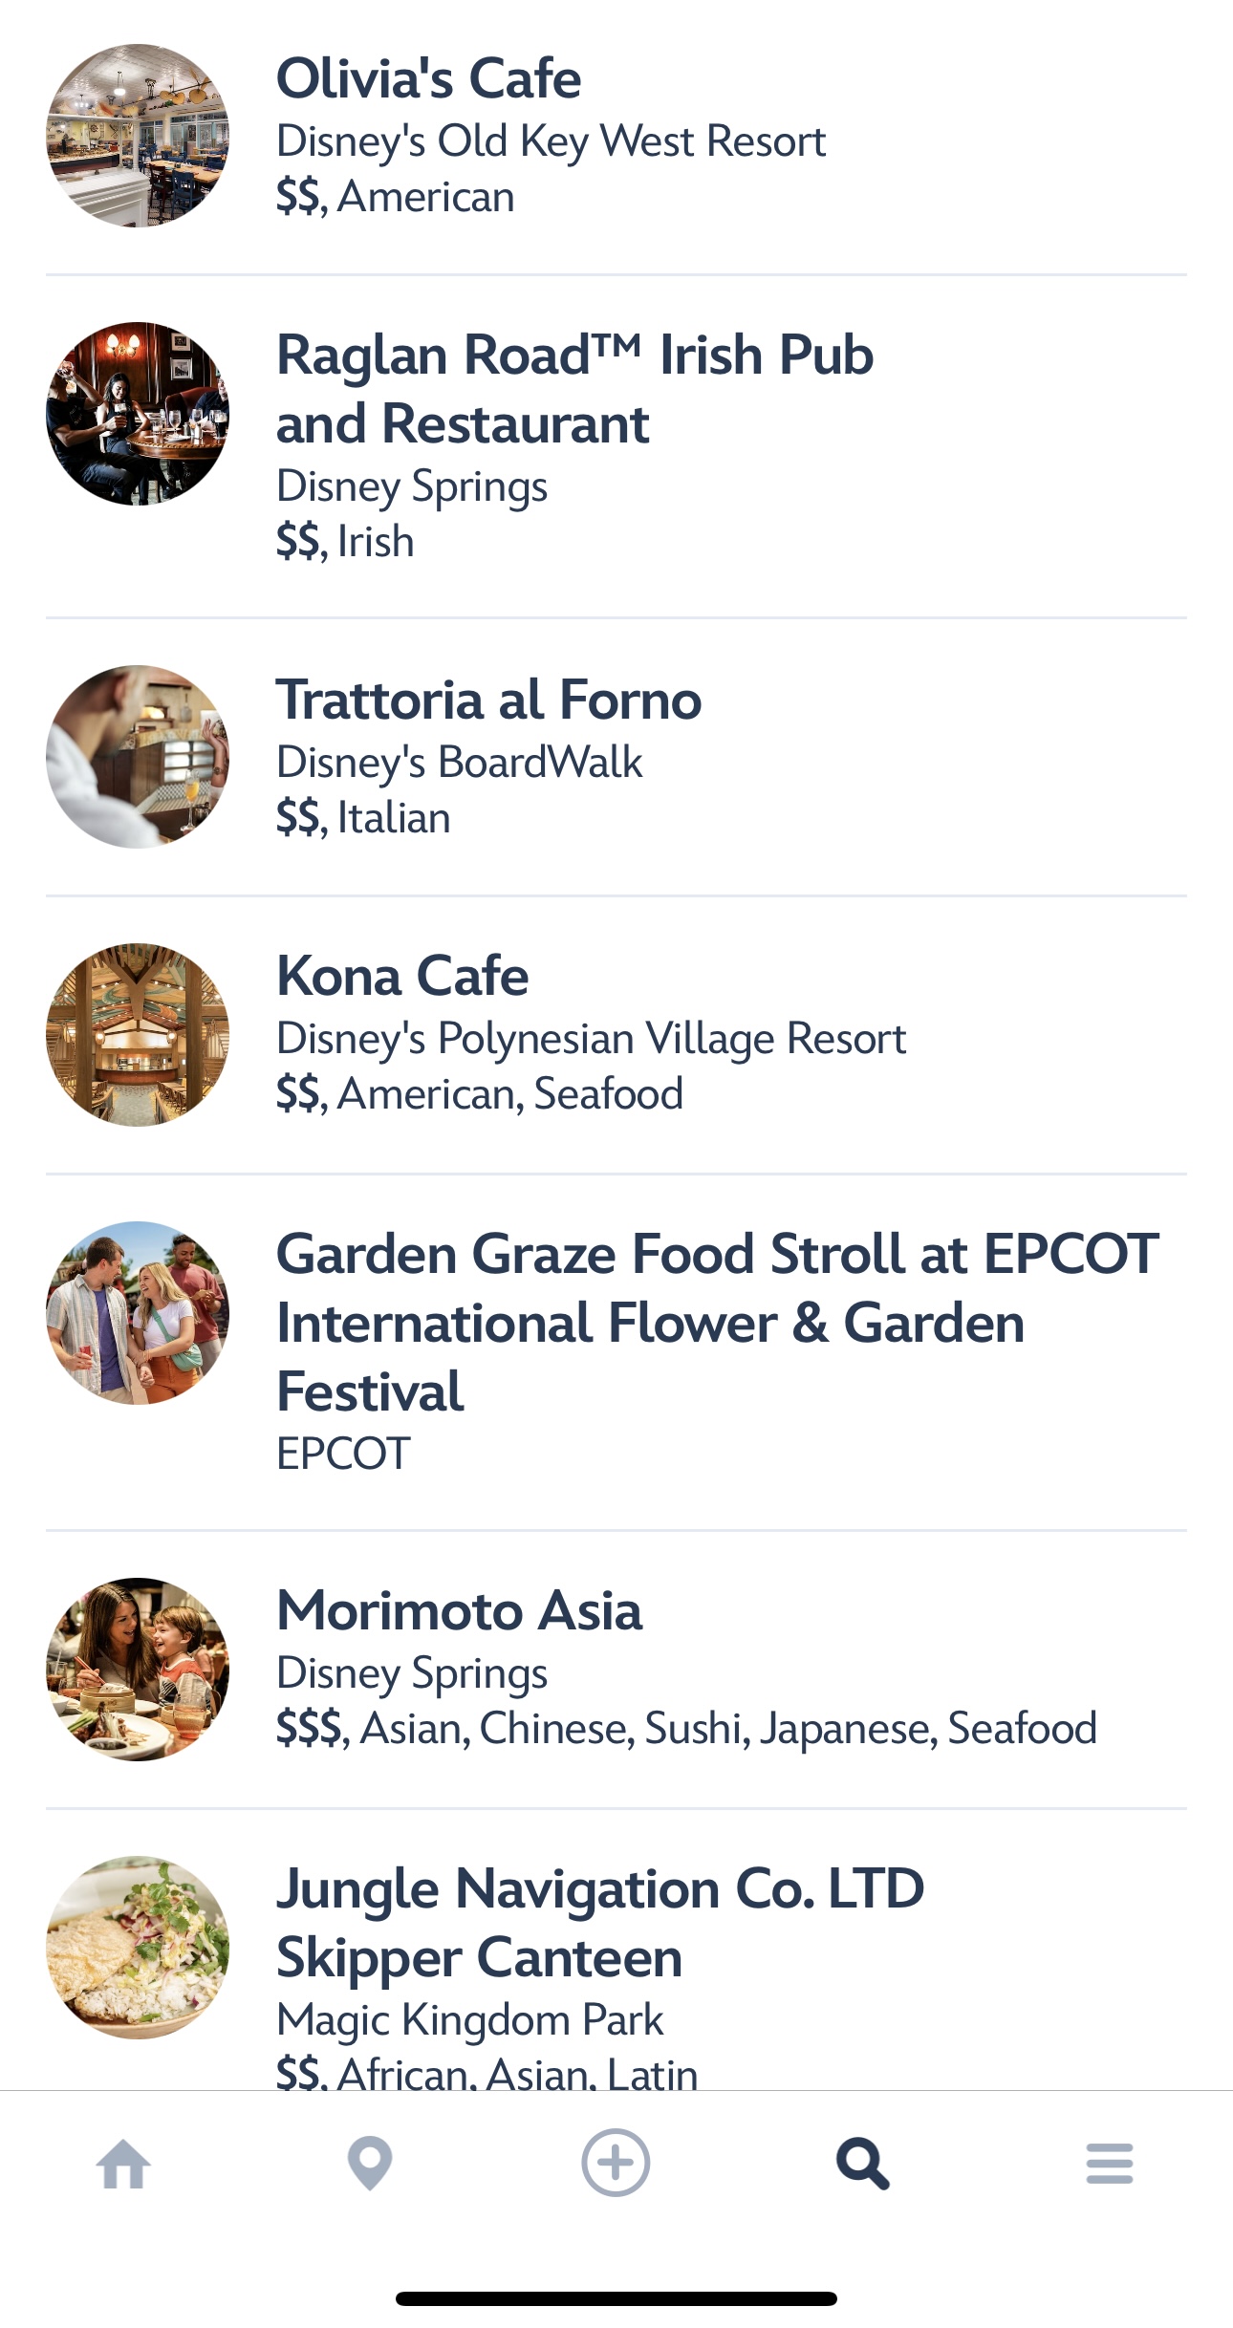Open Garden Graze Food Stroll photo

click(138, 1312)
